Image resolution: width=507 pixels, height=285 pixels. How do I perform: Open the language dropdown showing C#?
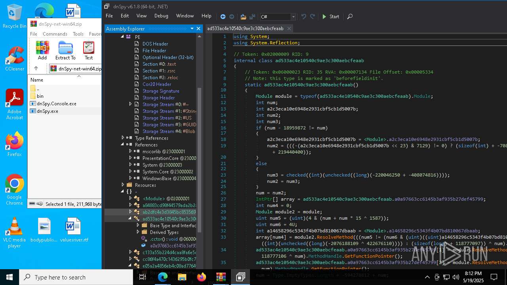tap(278, 17)
